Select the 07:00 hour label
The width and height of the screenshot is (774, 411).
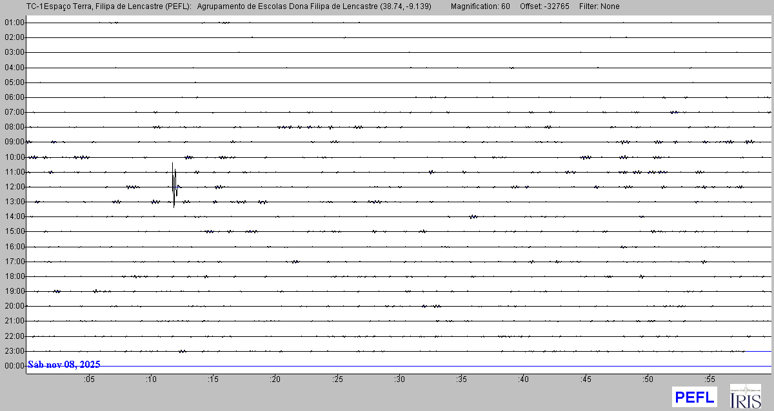pyautogui.click(x=14, y=112)
